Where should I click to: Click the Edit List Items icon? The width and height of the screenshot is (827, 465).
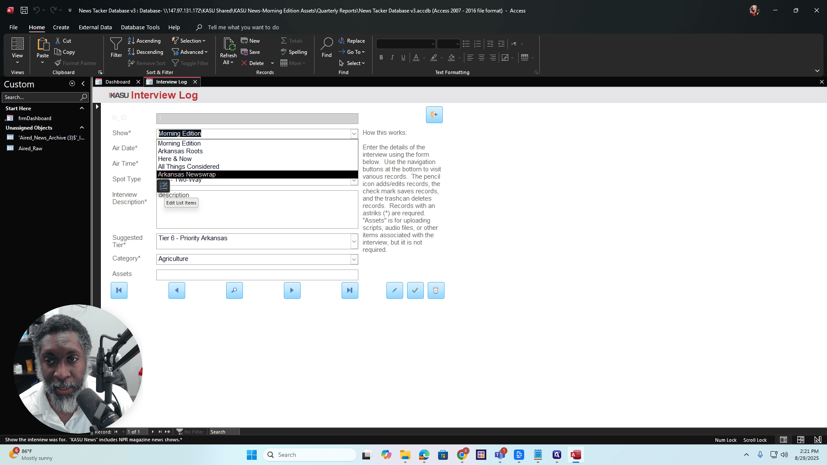coord(163,186)
